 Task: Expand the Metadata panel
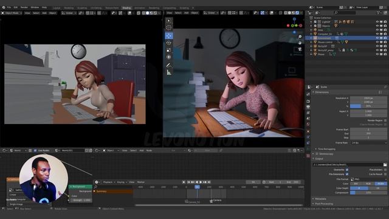click(x=320, y=199)
